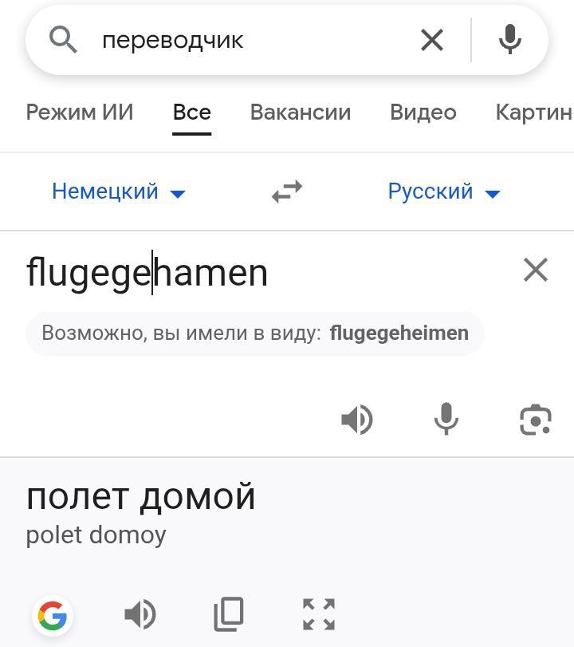Clear the search query переводчик
Viewport: 574px width, 647px height.
tap(432, 40)
